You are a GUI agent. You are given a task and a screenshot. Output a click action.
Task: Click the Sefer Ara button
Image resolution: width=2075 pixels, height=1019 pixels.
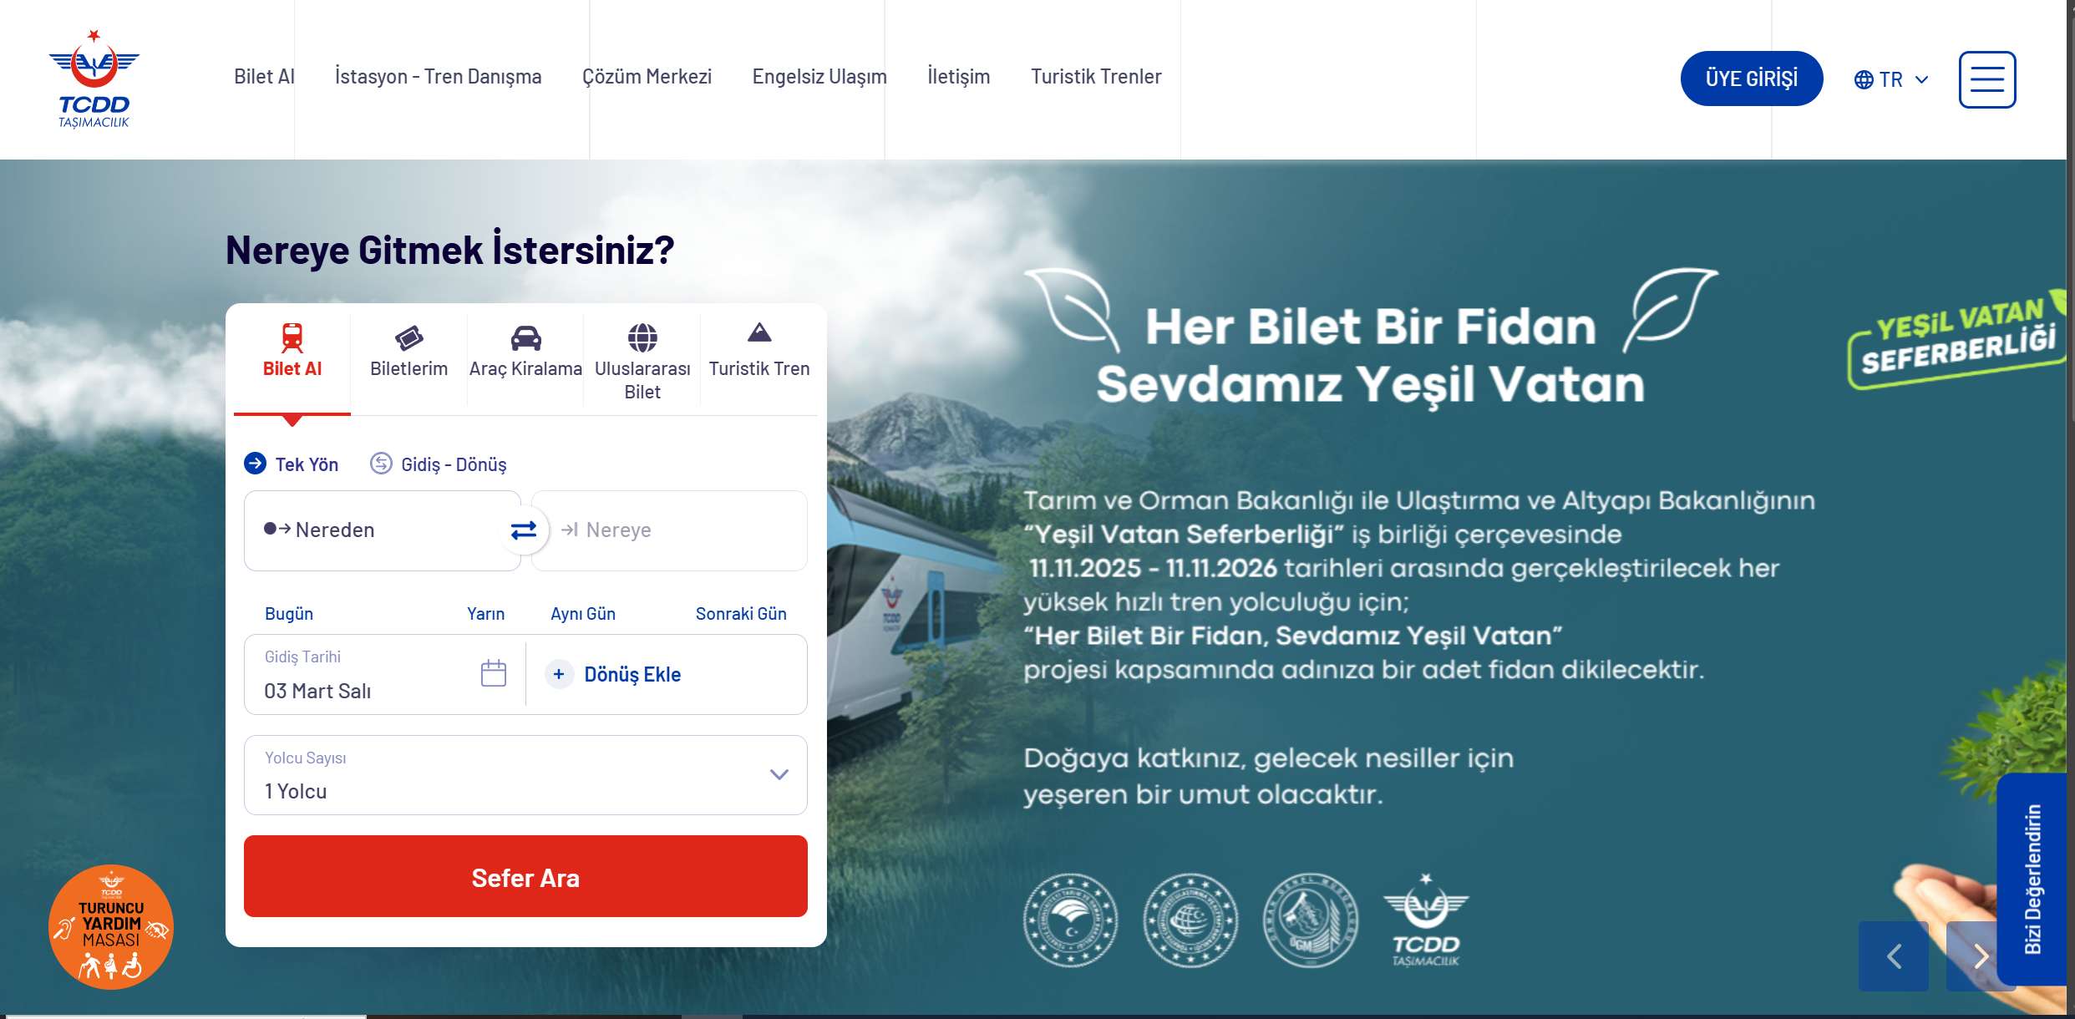click(x=525, y=876)
